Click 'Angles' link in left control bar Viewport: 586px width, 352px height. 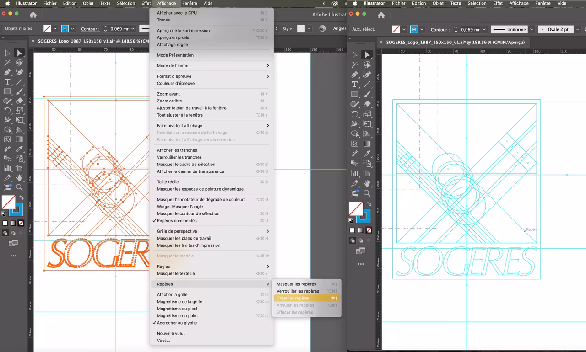(x=340, y=29)
